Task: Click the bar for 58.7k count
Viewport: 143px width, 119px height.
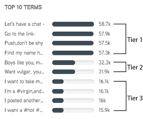Action: (x=73, y=24)
